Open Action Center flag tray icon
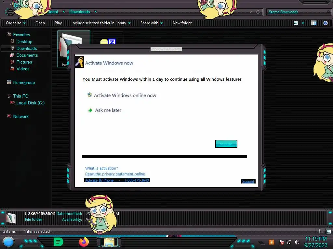 pyautogui.click(x=281, y=242)
